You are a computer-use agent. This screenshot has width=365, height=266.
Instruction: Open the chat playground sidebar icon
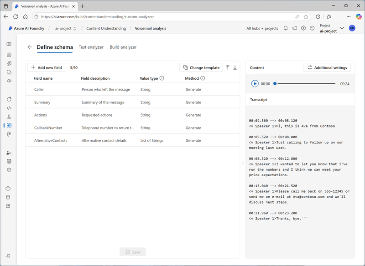pos(9,72)
